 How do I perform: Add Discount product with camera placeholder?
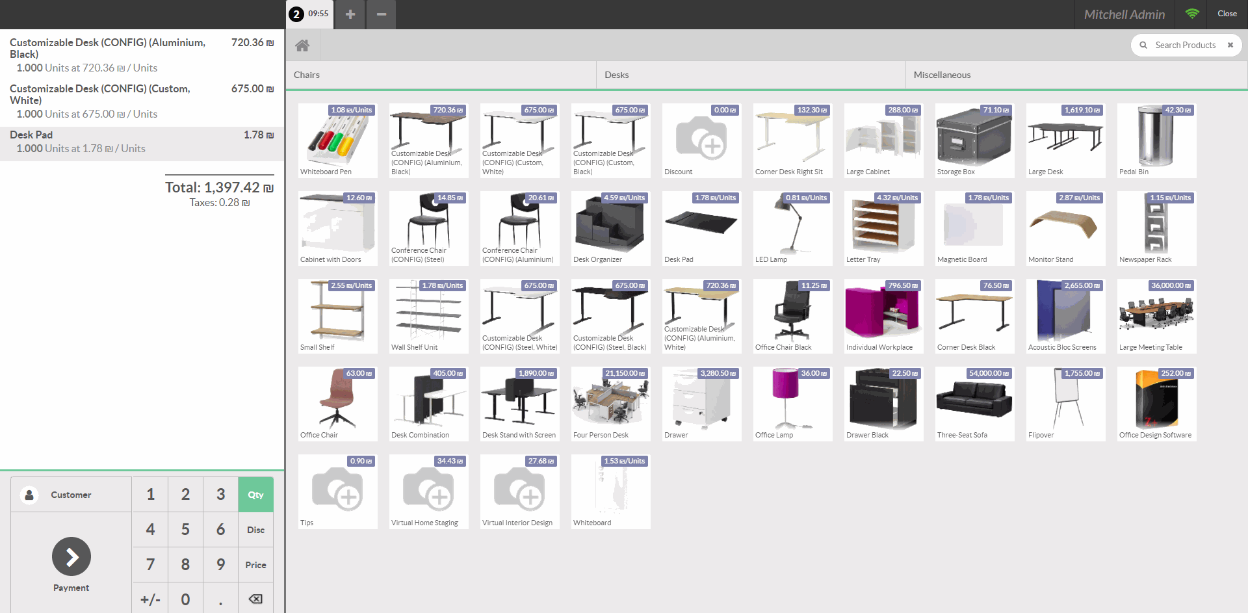coord(702,140)
